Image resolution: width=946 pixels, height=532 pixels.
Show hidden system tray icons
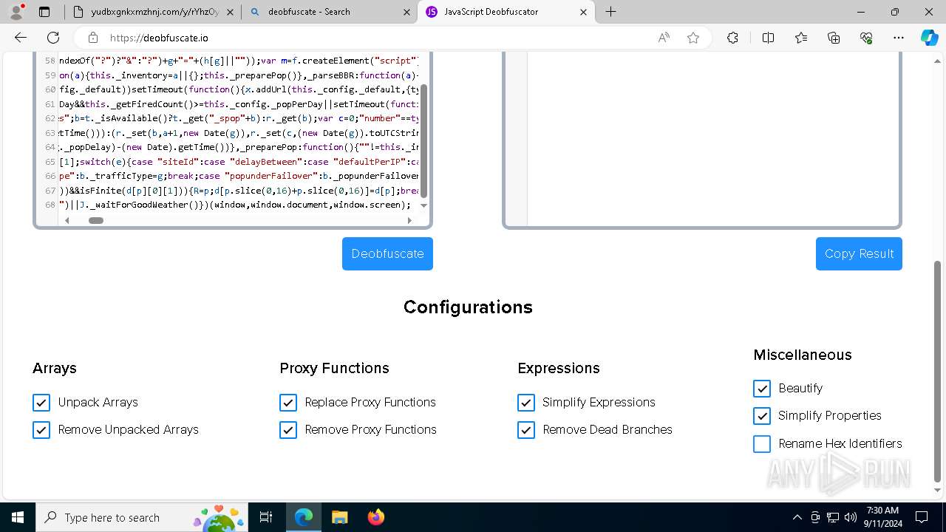click(797, 517)
